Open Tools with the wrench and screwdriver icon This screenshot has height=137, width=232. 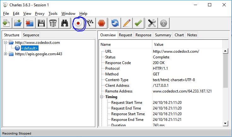click(152, 23)
